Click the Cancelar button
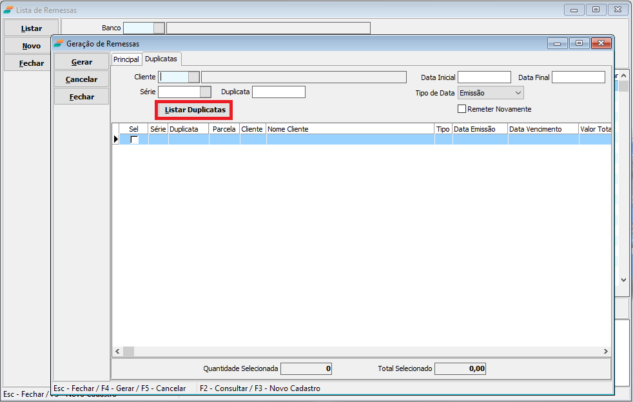Image resolution: width=633 pixels, height=402 pixels. (82, 79)
